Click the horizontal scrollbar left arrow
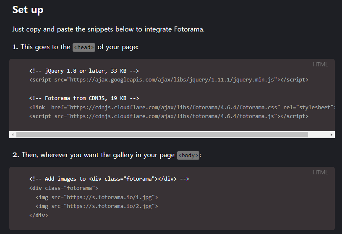The image size is (342, 234). click(x=13, y=135)
